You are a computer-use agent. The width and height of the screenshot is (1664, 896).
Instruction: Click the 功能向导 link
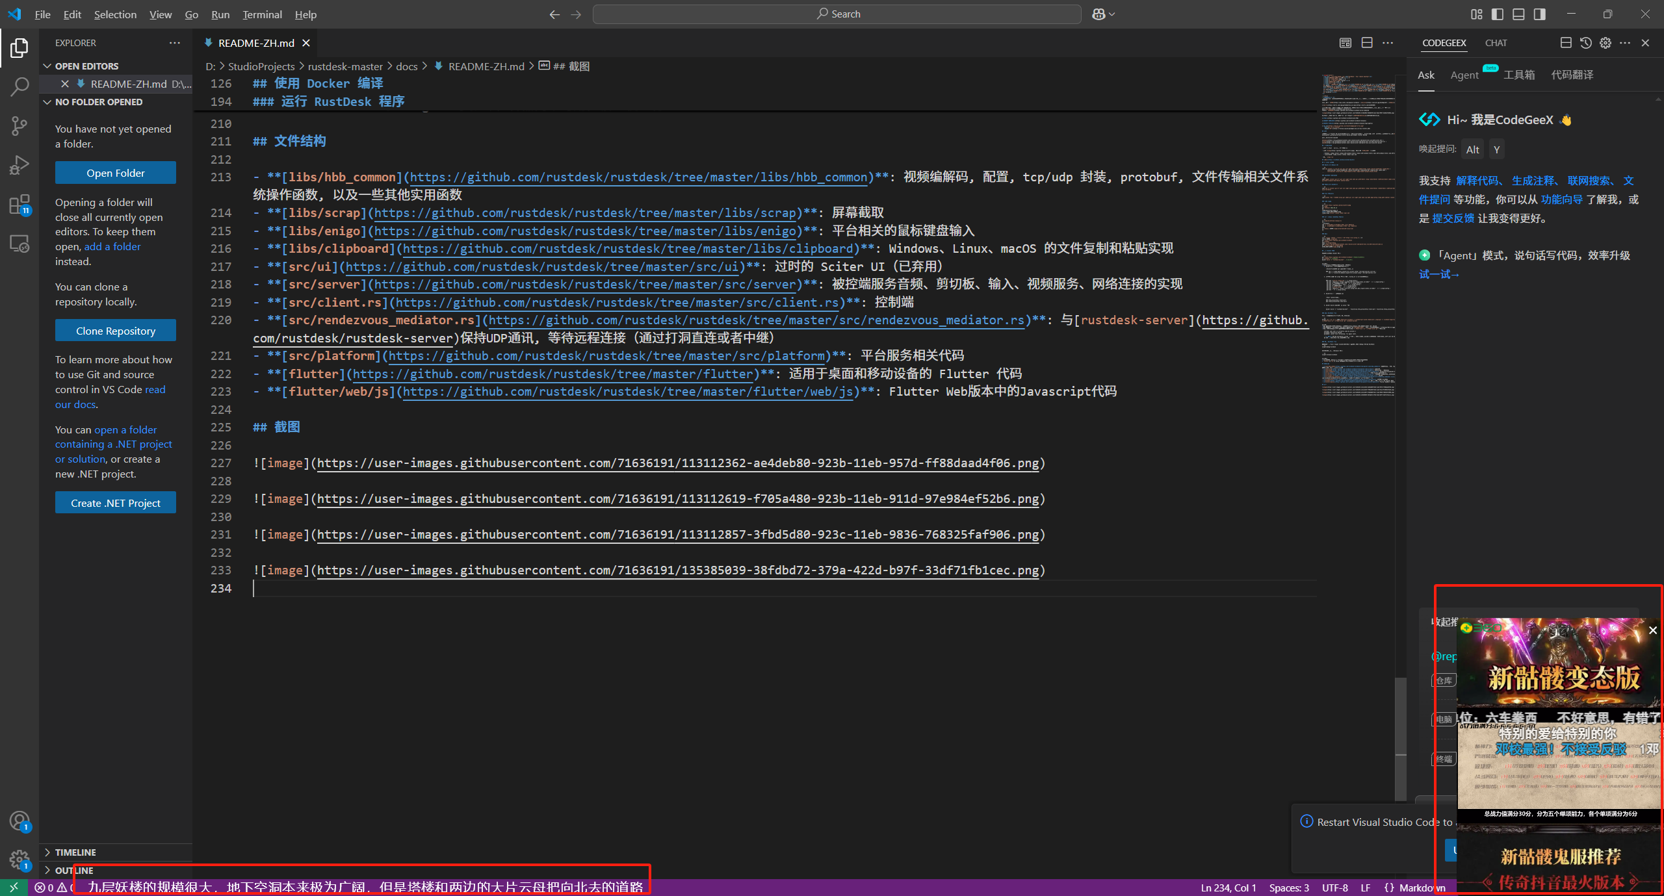[x=1561, y=199]
